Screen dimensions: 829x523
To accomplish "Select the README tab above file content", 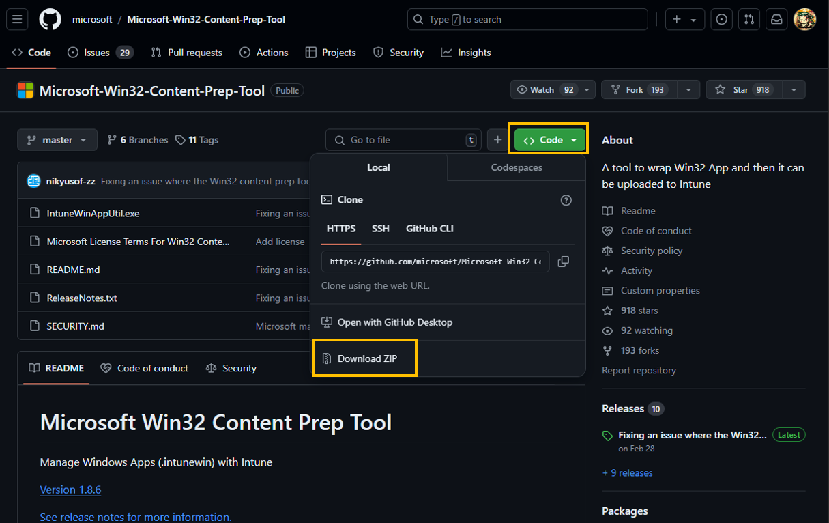I will [x=56, y=368].
